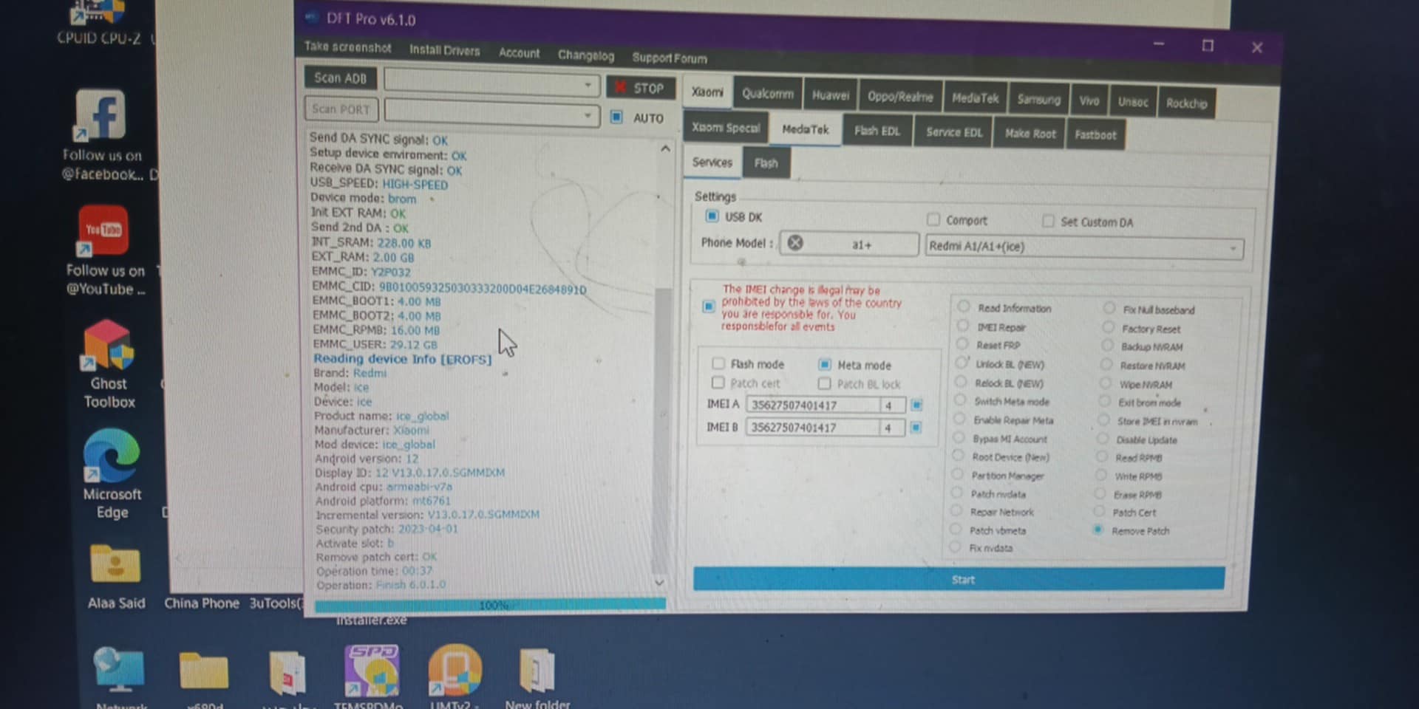Screen dimensions: 1419x709
Task: Check the Patch cert checkbox
Action: click(x=718, y=383)
